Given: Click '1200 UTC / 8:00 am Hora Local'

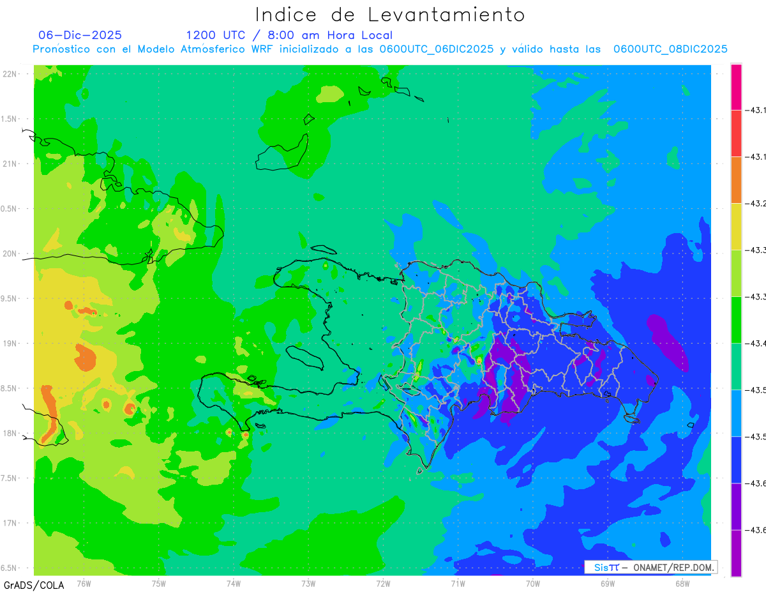Looking at the screenshot, I should 289,35.
